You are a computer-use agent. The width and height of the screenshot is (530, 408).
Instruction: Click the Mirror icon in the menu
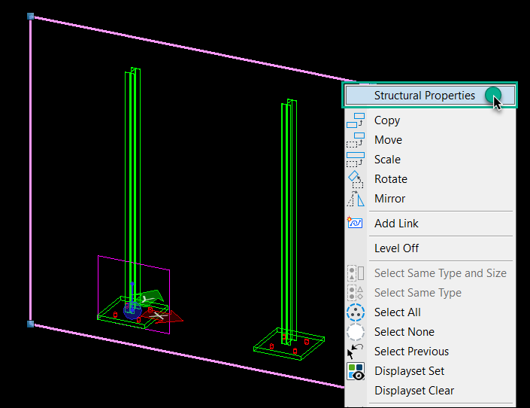356,199
